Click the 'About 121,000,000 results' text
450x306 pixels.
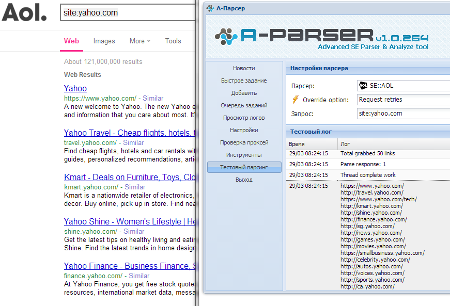pos(103,61)
